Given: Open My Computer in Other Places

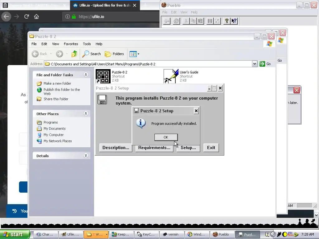Looking at the screenshot, I should tap(54, 135).
